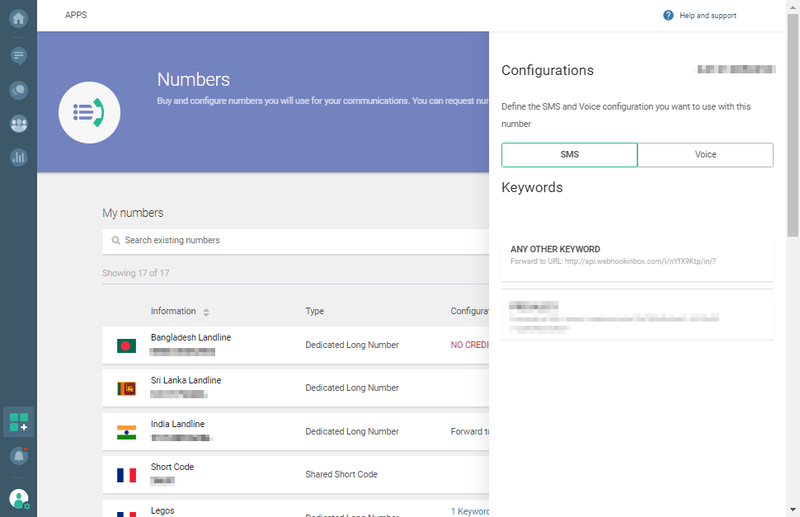This screenshot has width=800, height=517.
Task: Open the Apps grid icon in sidebar
Action: [x=18, y=422]
